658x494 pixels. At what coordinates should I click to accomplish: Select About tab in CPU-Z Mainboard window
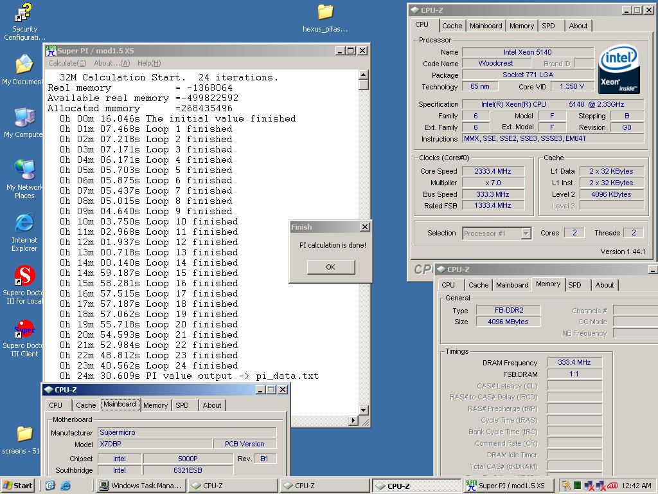tap(212, 405)
